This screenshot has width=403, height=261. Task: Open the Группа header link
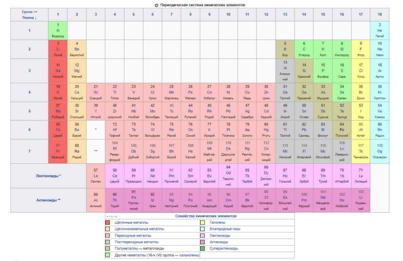click(27, 12)
